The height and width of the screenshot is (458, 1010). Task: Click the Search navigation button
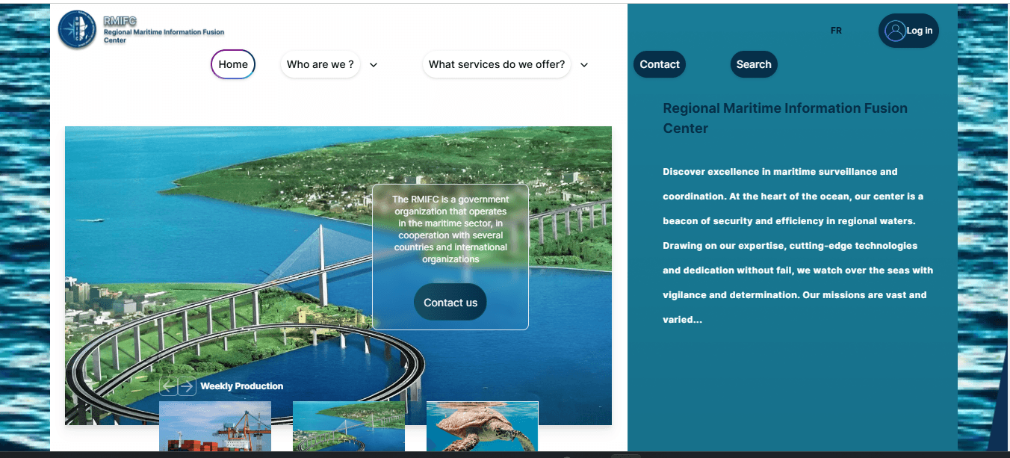pyautogui.click(x=754, y=64)
